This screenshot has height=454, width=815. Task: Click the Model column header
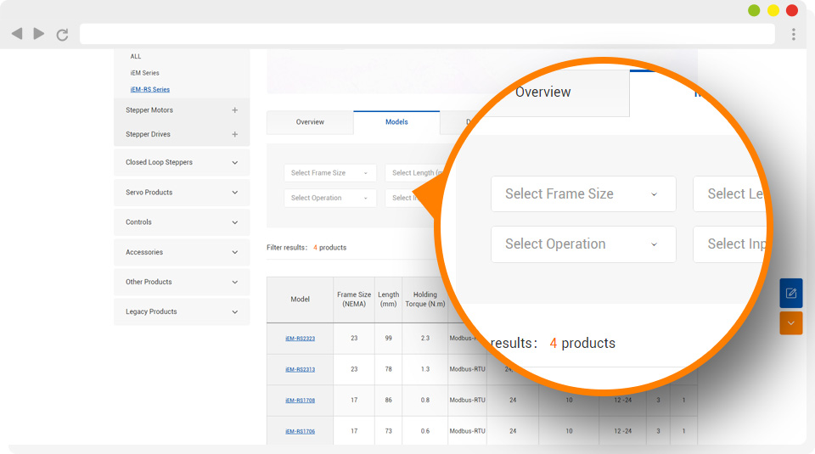point(300,300)
